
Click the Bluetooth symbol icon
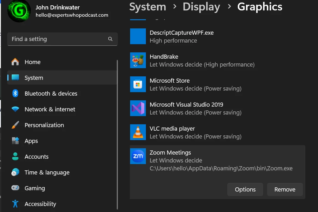(x=15, y=93)
